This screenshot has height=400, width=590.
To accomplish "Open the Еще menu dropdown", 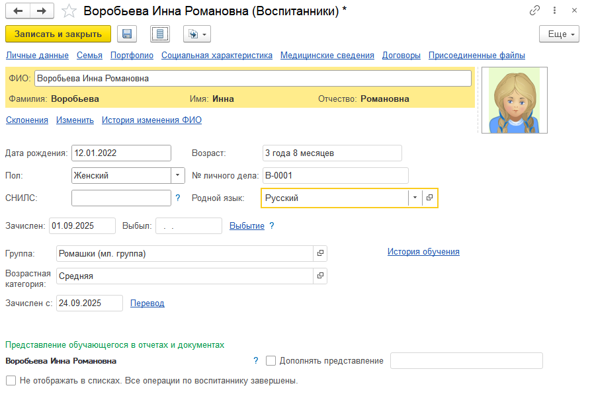I will coord(559,34).
